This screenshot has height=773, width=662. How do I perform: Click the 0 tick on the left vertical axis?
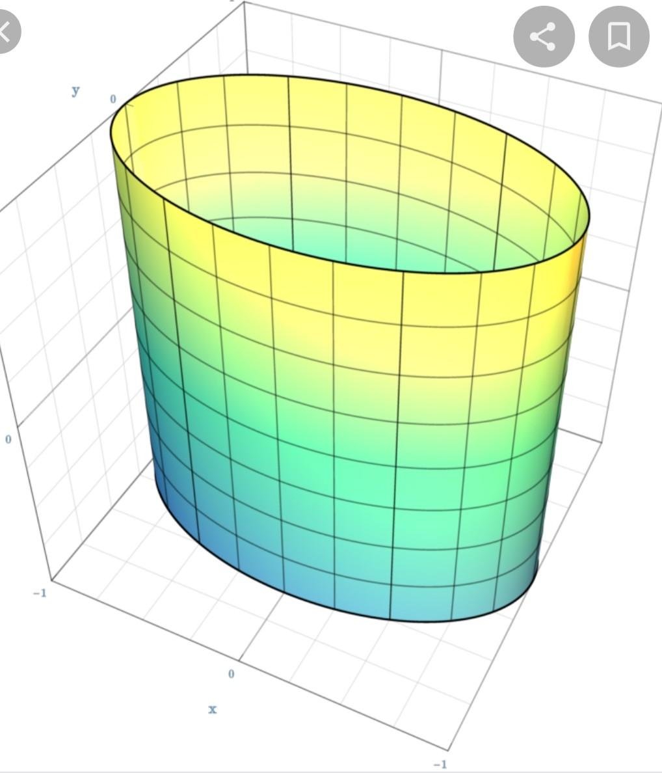pos(8,439)
